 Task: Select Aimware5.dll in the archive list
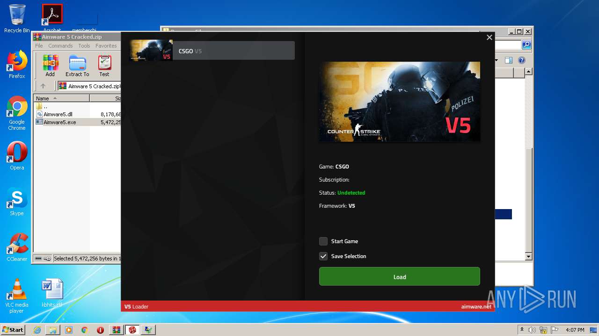point(77,114)
